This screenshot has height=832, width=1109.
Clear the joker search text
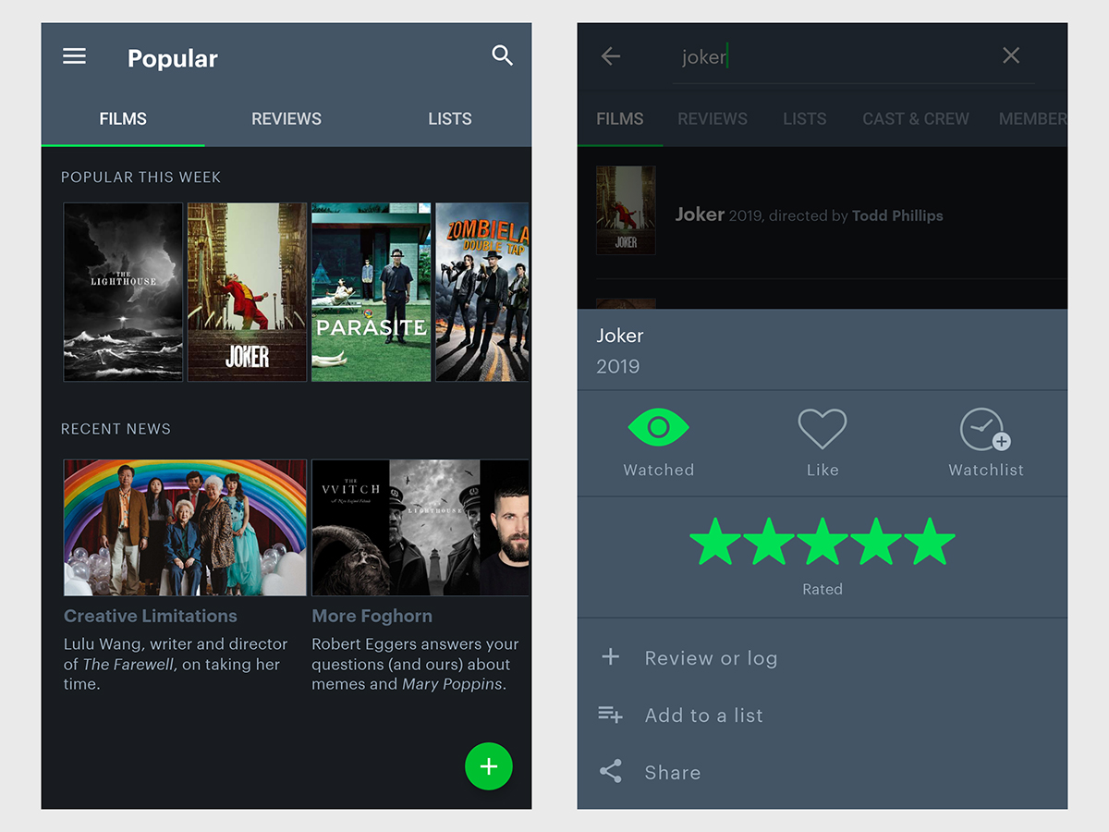1011,56
